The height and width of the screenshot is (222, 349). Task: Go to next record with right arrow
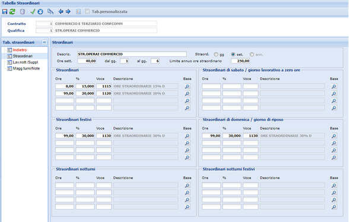click(68, 11)
